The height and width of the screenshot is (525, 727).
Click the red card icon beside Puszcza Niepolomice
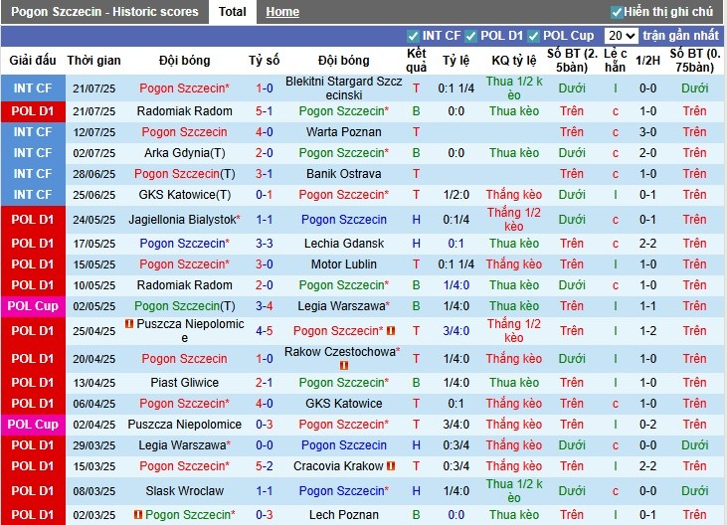point(129,324)
